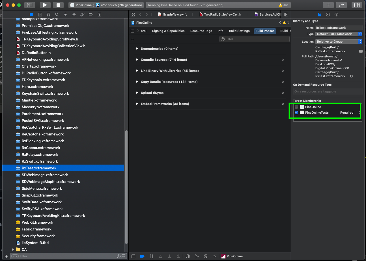Image resolution: width=366 pixels, height=261 pixels.
Task: Open the Find navigator magnifier icon
Action: (x=57, y=14)
